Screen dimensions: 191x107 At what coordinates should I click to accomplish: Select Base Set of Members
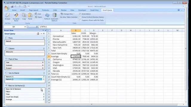(13, 89)
